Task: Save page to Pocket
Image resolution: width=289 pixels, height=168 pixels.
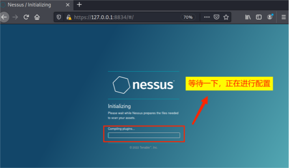Action: 216,17
